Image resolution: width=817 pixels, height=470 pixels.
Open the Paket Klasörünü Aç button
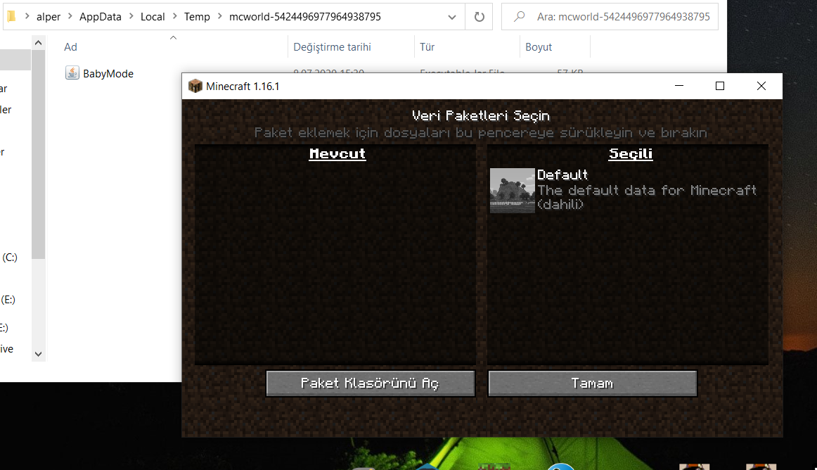pos(371,383)
